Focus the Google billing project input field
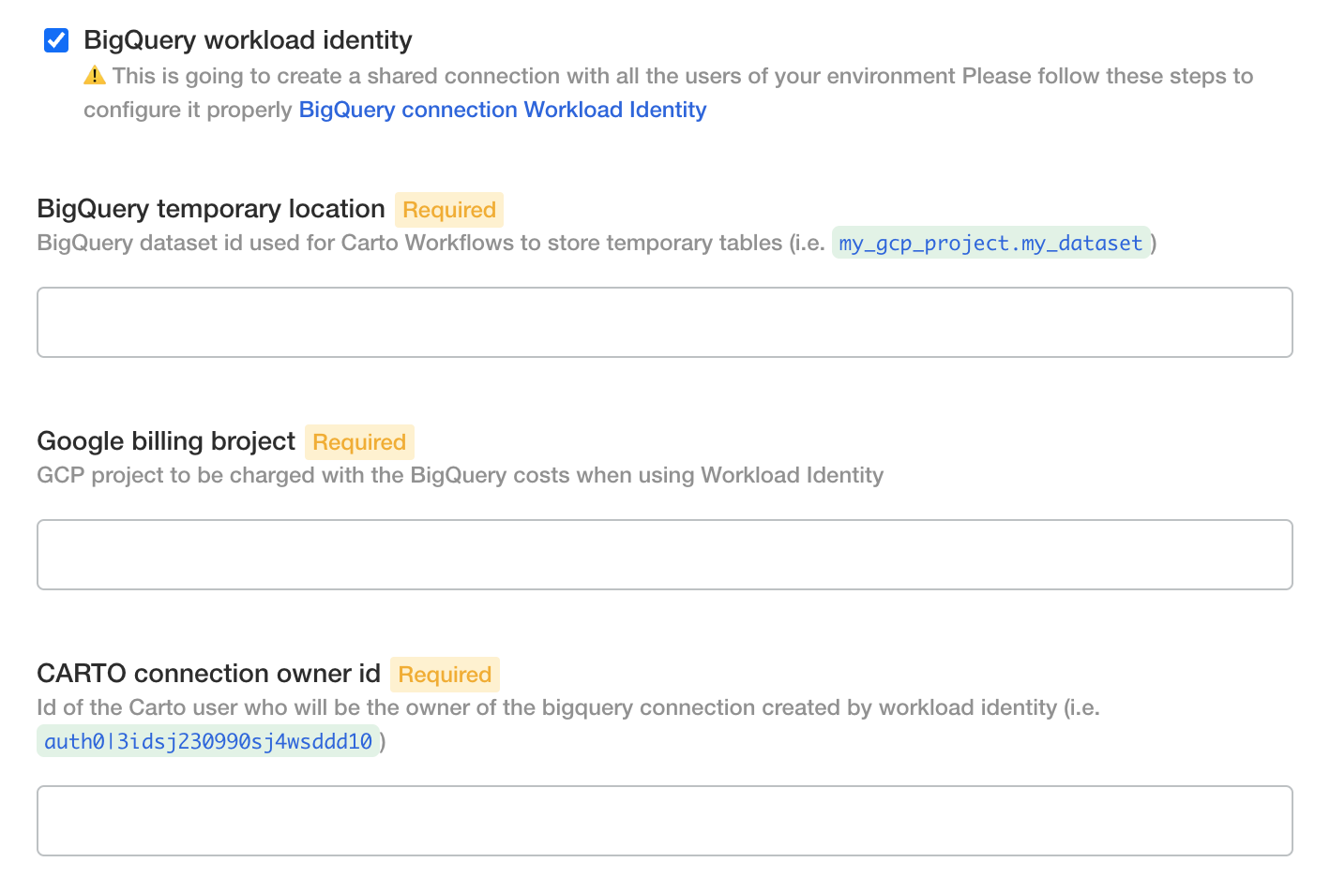 tap(664, 555)
